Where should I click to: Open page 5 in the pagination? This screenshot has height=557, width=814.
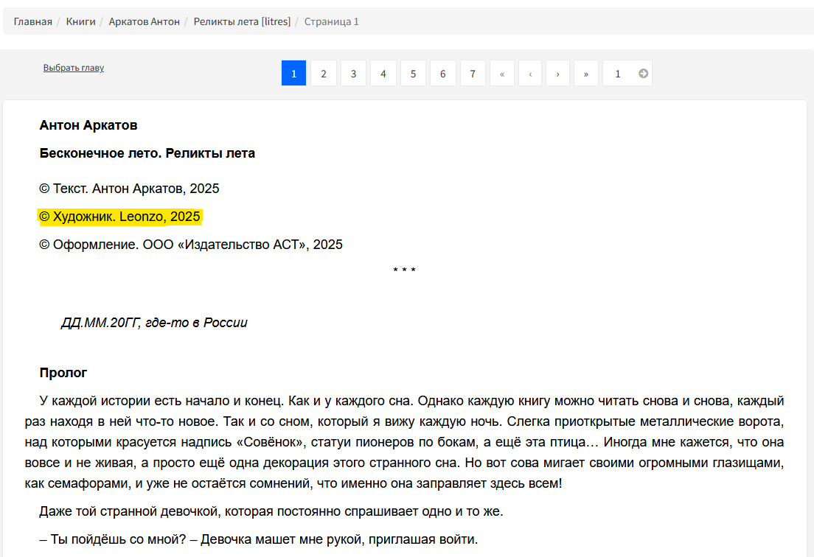tap(413, 74)
